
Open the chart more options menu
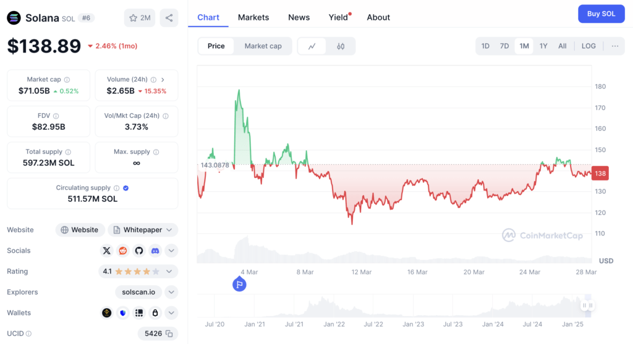pyautogui.click(x=615, y=46)
